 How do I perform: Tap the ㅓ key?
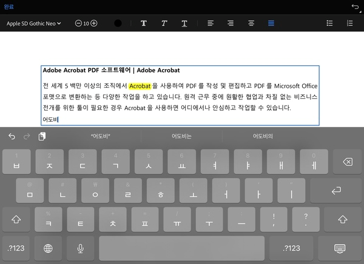click(x=226, y=191)
